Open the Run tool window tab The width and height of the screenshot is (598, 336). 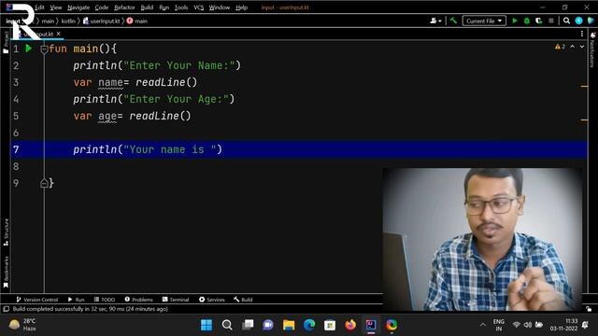76,300
